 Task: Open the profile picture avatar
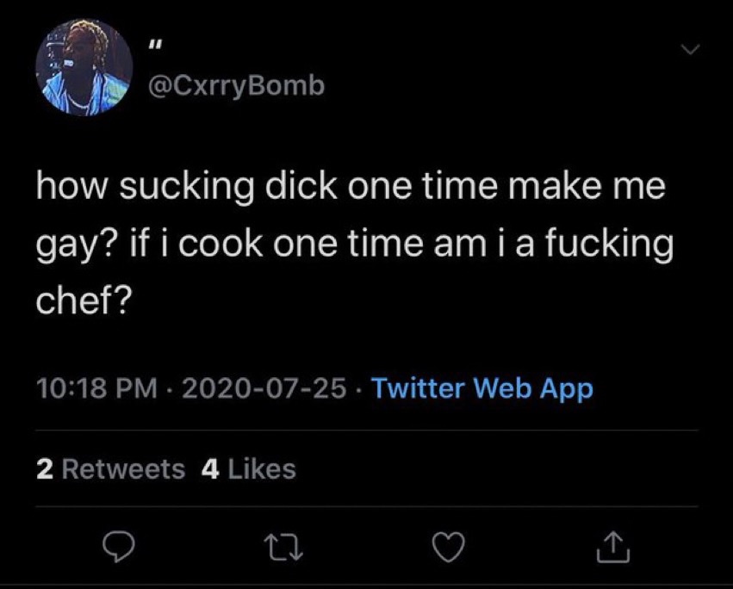point(85,68)
